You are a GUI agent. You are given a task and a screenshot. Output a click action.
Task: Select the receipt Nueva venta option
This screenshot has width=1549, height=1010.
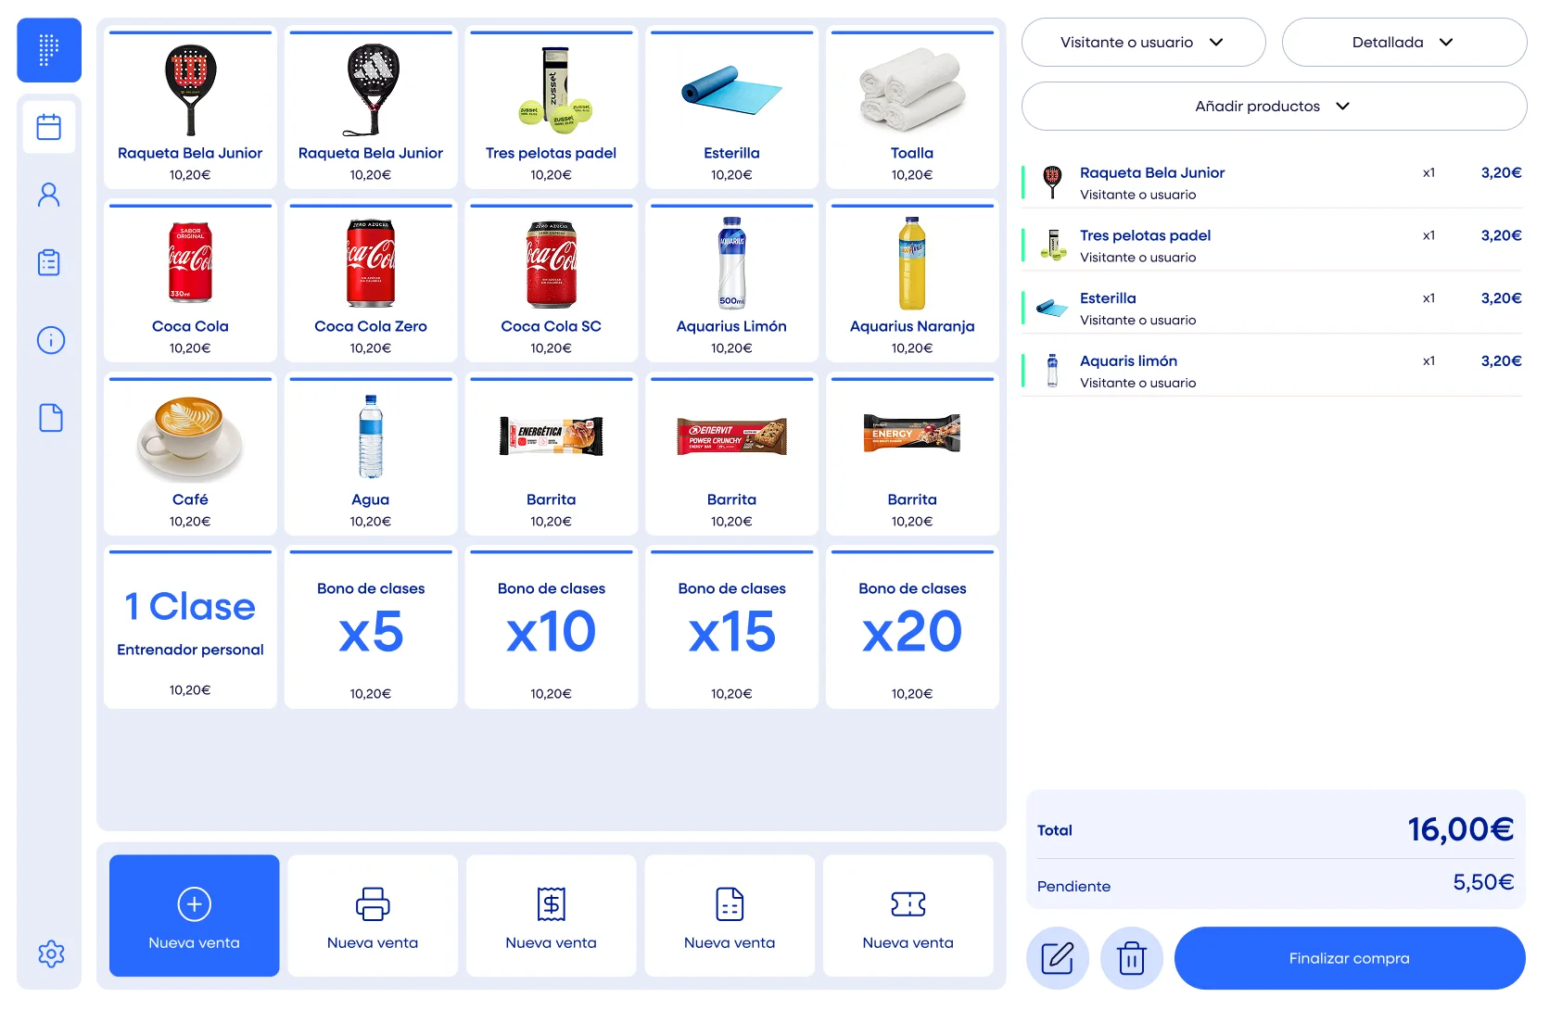pos(551,915)
